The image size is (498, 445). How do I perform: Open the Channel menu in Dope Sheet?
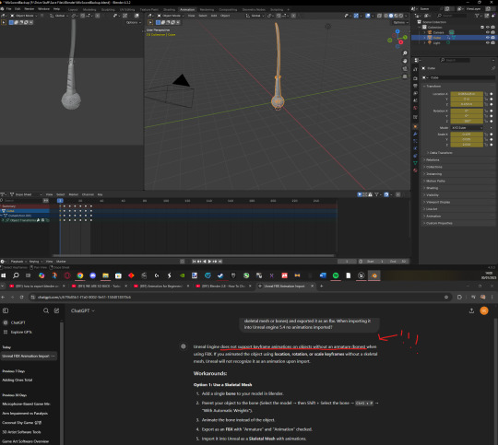click(88, 194)
